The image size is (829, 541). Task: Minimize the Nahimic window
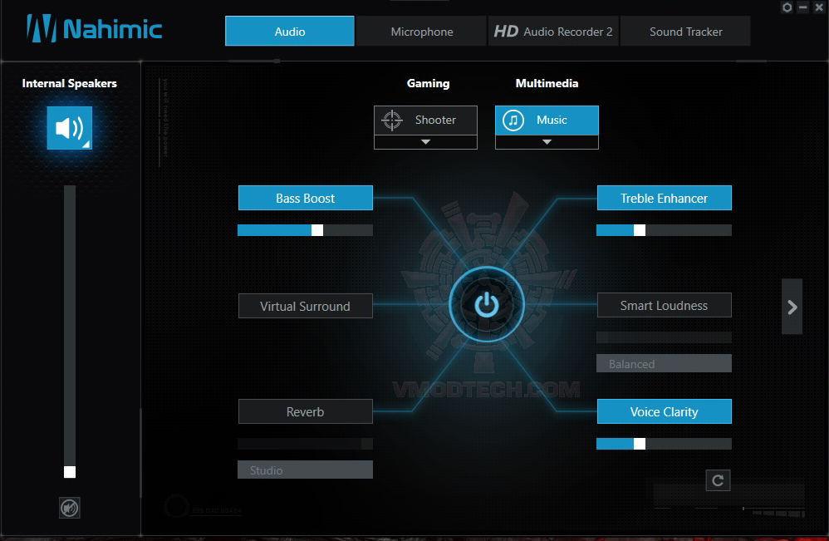pyautogui.click(x=803, y=7)
